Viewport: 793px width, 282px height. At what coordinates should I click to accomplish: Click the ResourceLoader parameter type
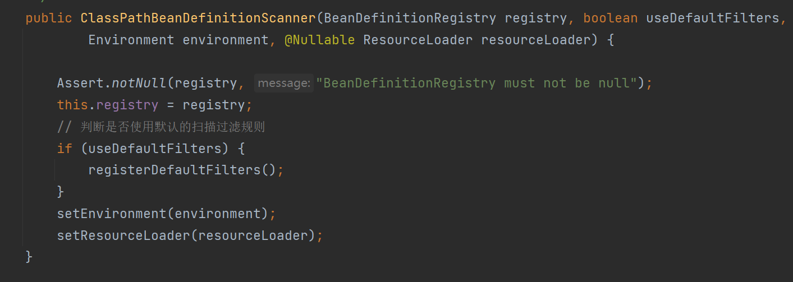418,40
